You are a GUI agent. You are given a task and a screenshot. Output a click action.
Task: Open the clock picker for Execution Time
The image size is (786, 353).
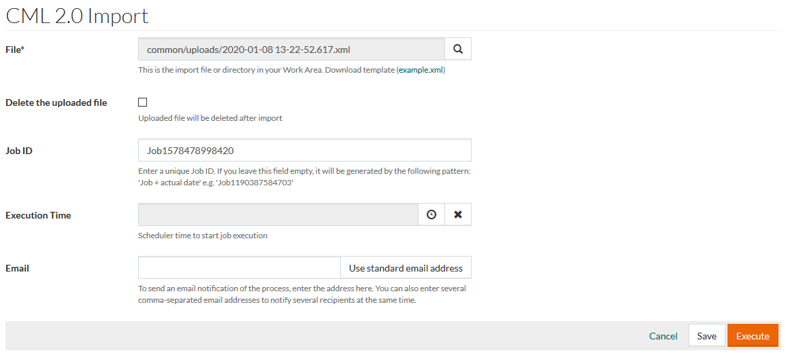tap(431, 215)
